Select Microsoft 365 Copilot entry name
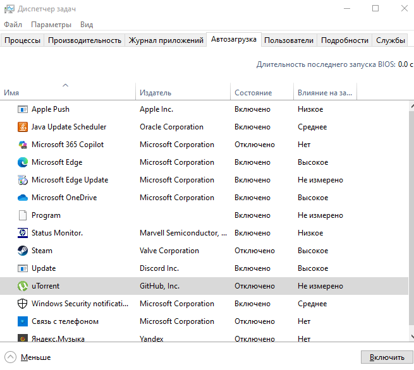The width and height of the screenshot is (414, 370). [68, 145]
